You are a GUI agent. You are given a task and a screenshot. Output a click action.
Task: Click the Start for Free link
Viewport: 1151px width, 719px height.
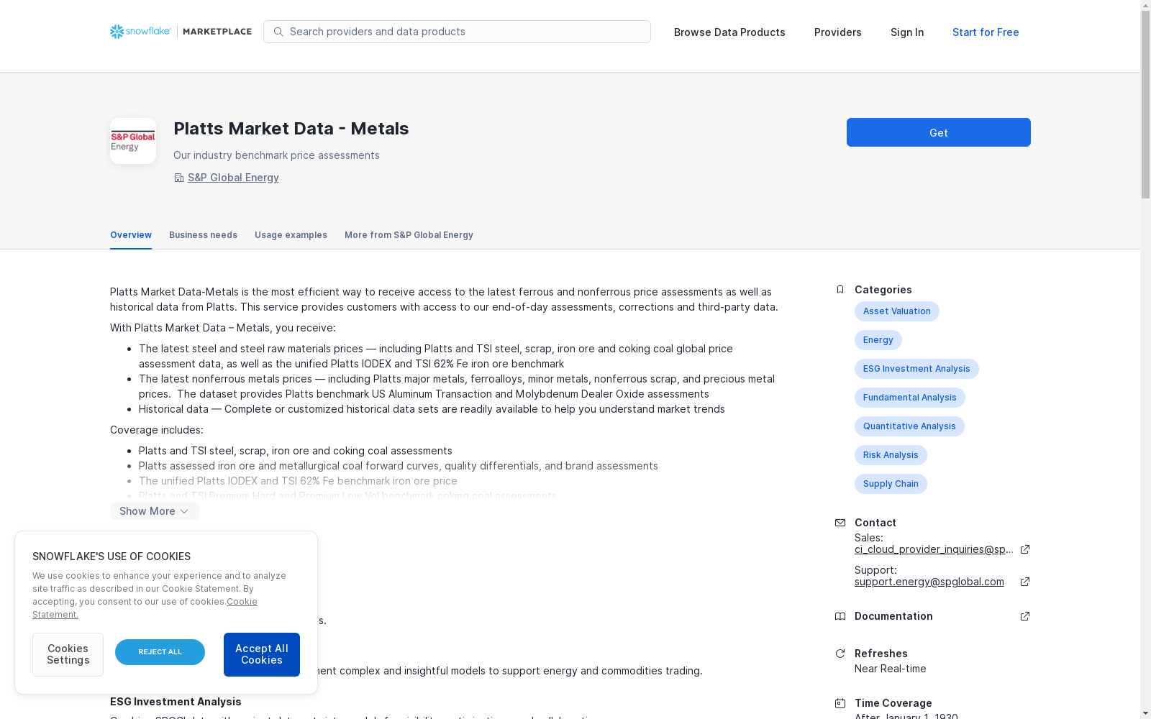click(x=986, y=32)
